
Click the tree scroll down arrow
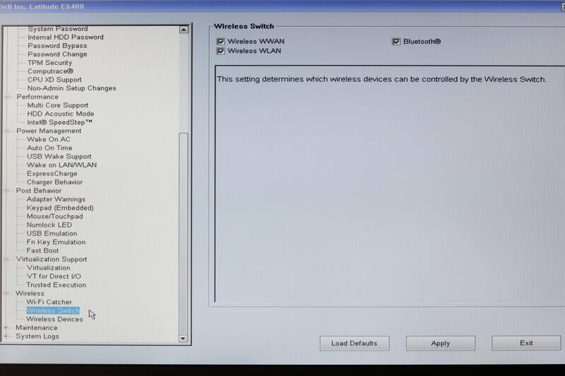point(184,338)
